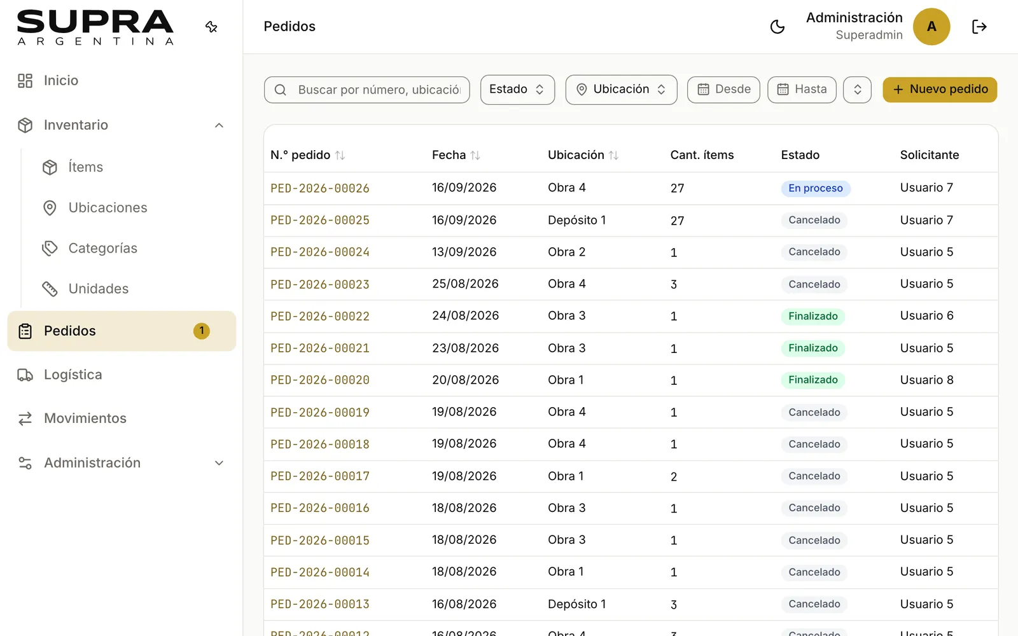Click the Inventario box icon

(x=25, y=125)
